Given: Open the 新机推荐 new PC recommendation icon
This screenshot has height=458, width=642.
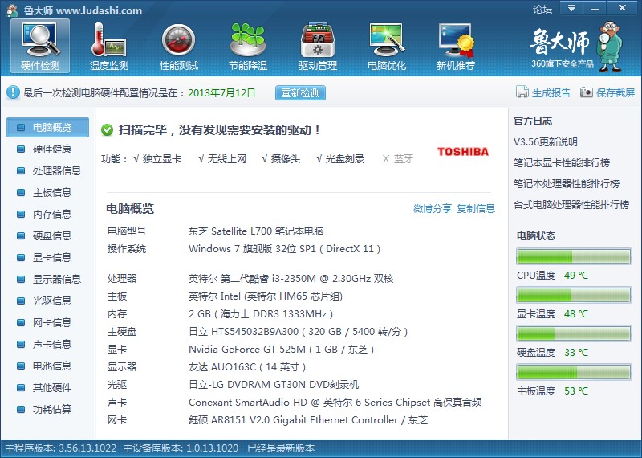Looking at the screenshot, I should [x=456, y=46].
